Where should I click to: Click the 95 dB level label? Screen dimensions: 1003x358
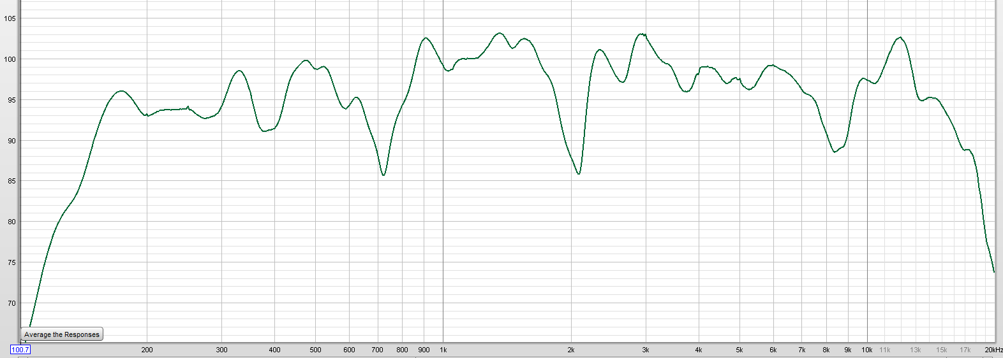click(x=11, y=100)
